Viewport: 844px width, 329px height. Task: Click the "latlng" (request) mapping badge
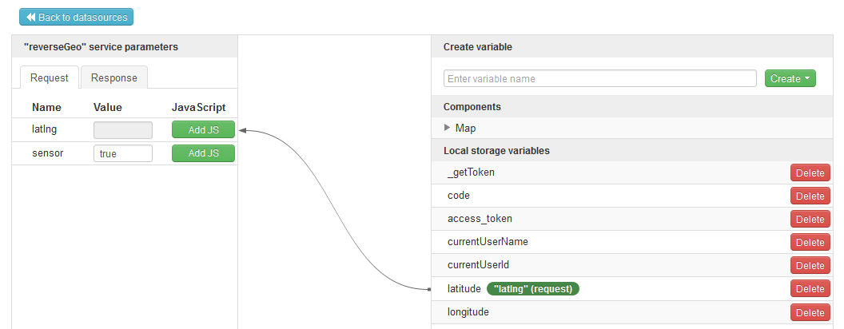pos(533,288)
